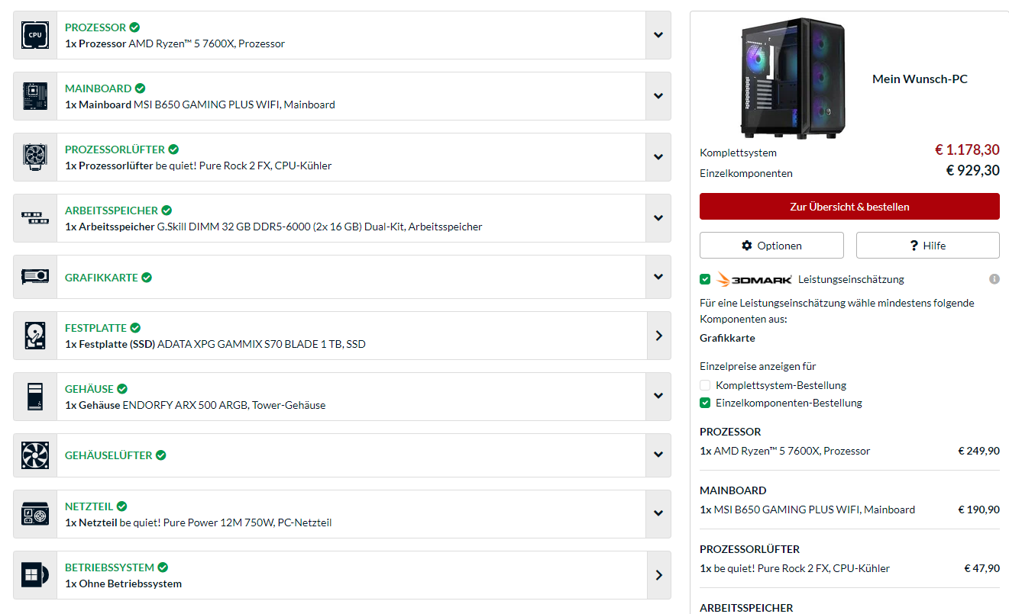Click the Komplettsystem price € 1.178,30
The width and height of the screenshot is (1009, 614).
[967, 149]
